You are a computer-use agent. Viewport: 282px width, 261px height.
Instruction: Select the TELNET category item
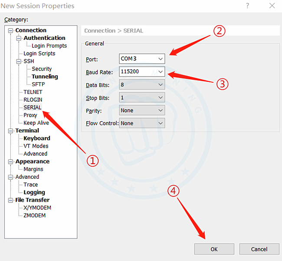pos(33,92)
